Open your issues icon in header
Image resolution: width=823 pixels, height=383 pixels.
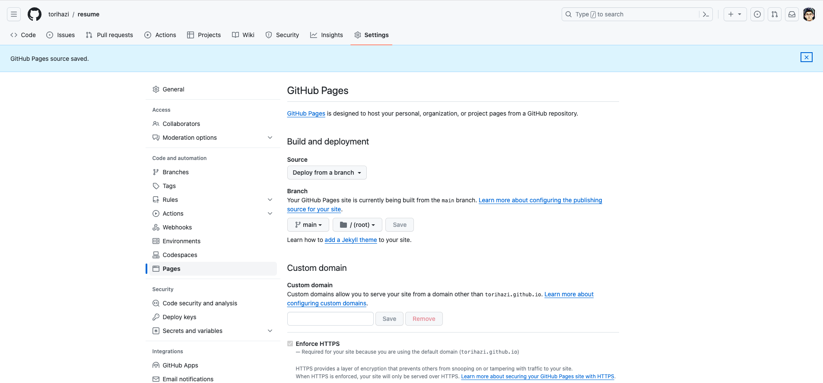tap(757, 14)
